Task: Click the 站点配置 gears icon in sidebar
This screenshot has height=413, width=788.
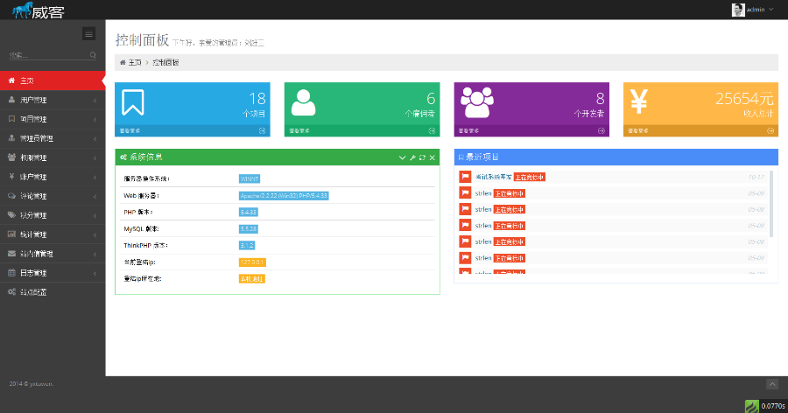Action: click(11, 292)
